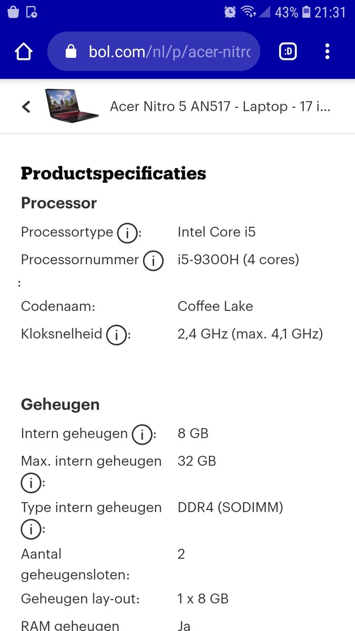Viewport: 355px width, 631px height.
Task: Tap the Productspecificaties heading
Action: (114, 174)
